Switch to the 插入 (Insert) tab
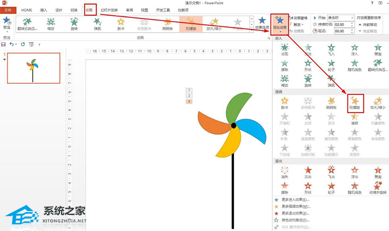Image resolution: width=389 pixels, height=231 pixels. click(44, 10)
